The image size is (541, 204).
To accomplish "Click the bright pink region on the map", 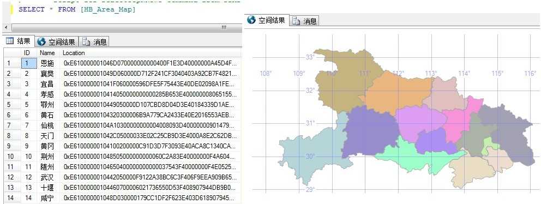I will [x=459, y=123].
